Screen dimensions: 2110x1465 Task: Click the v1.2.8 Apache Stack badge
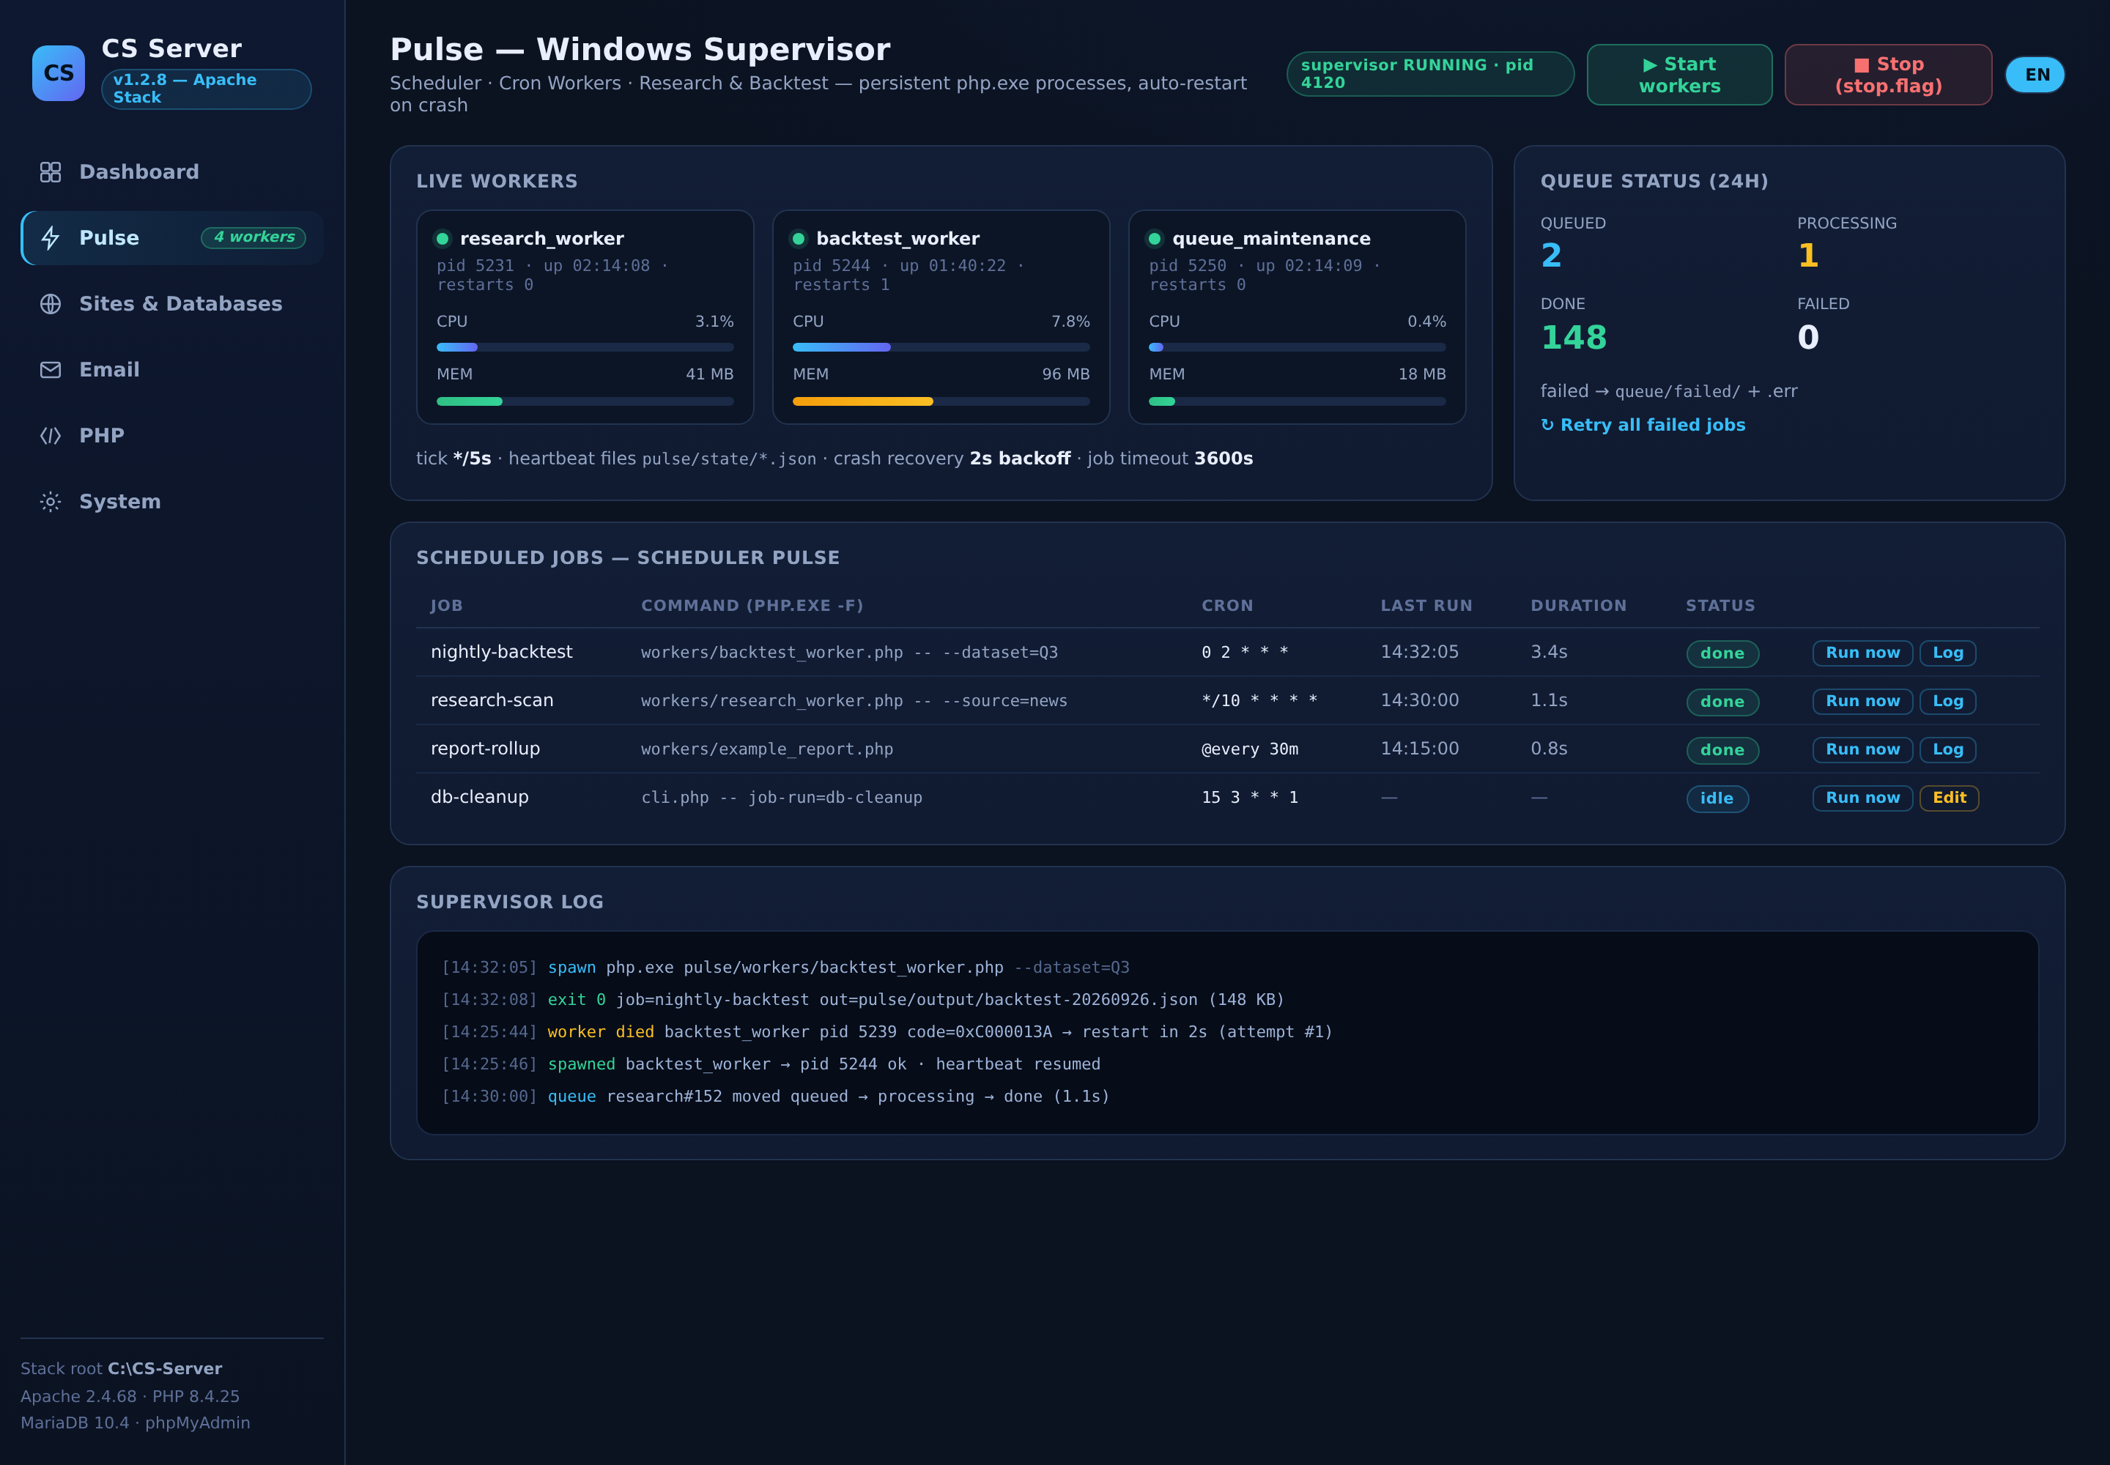coord(206,89)
